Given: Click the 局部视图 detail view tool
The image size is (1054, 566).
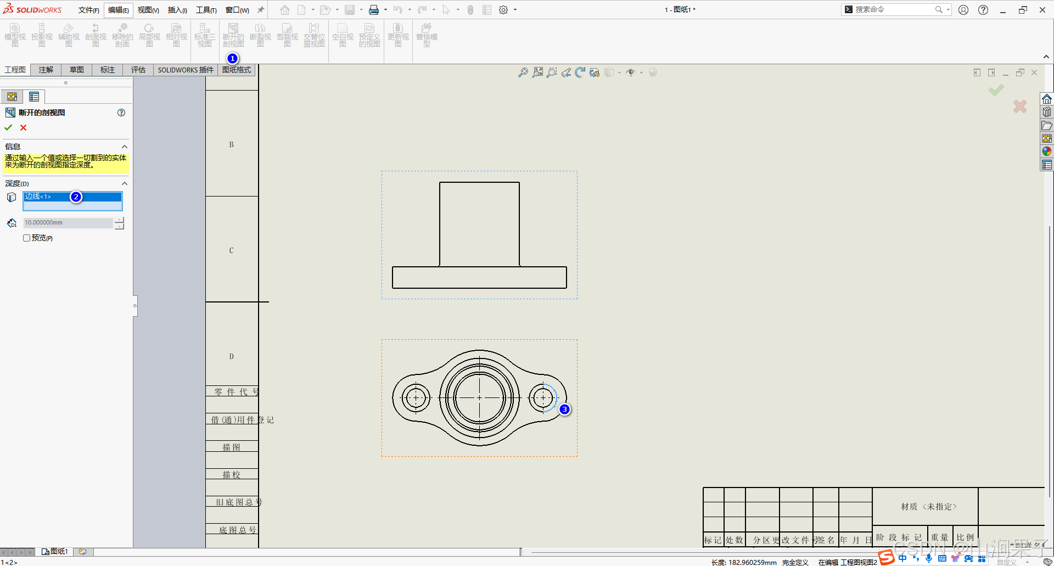Looking at the screenshot, I should tap(149, 35).
